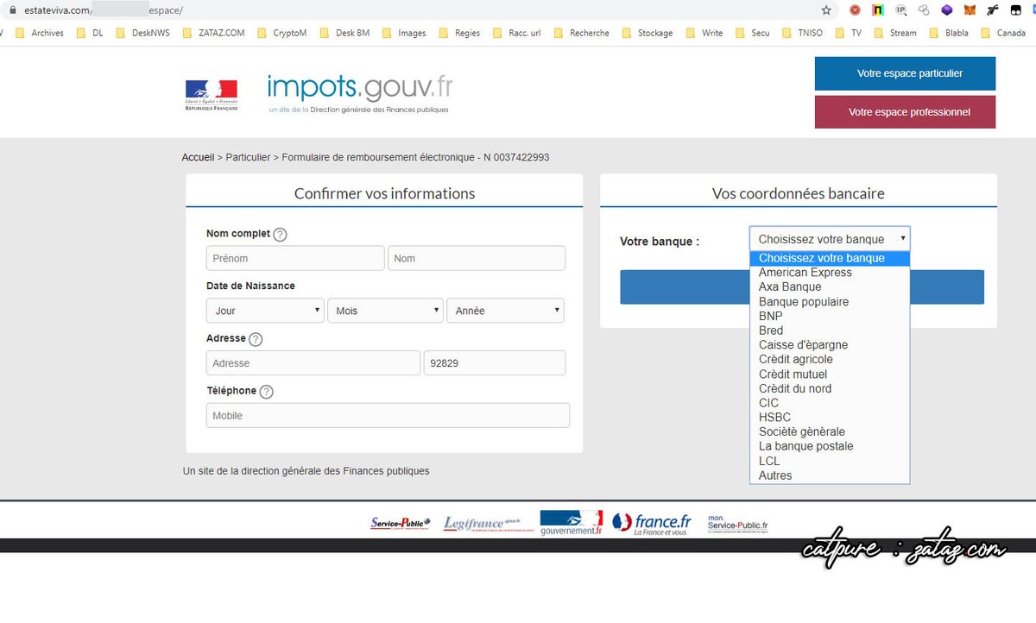Screen dimensions: 1036x623
Task: Select BNP from bank list
Action: (830, 316)
